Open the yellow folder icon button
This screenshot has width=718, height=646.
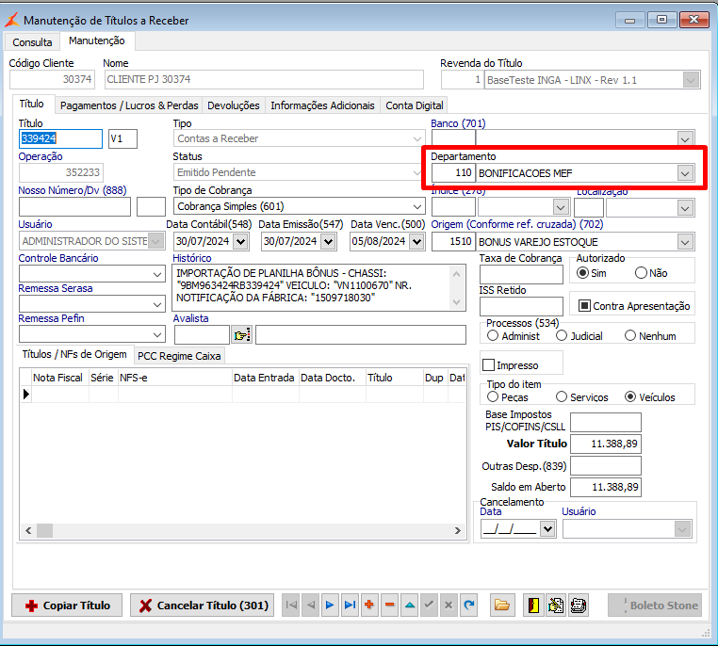click(x=502, y=606)
